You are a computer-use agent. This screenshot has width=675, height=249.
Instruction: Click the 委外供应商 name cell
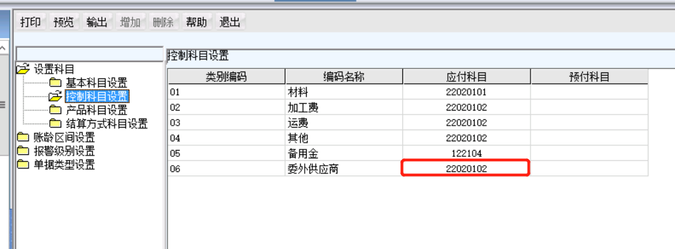(344, 169)
